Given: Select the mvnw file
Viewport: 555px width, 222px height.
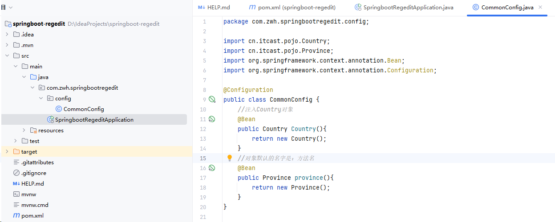Looking at the screenshot, I should pyautogui.click(x=28, y=194).
